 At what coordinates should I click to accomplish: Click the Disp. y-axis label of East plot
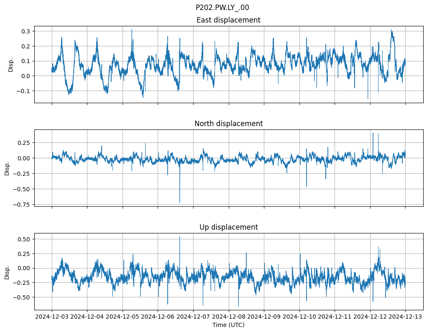[x=11, y=65]
